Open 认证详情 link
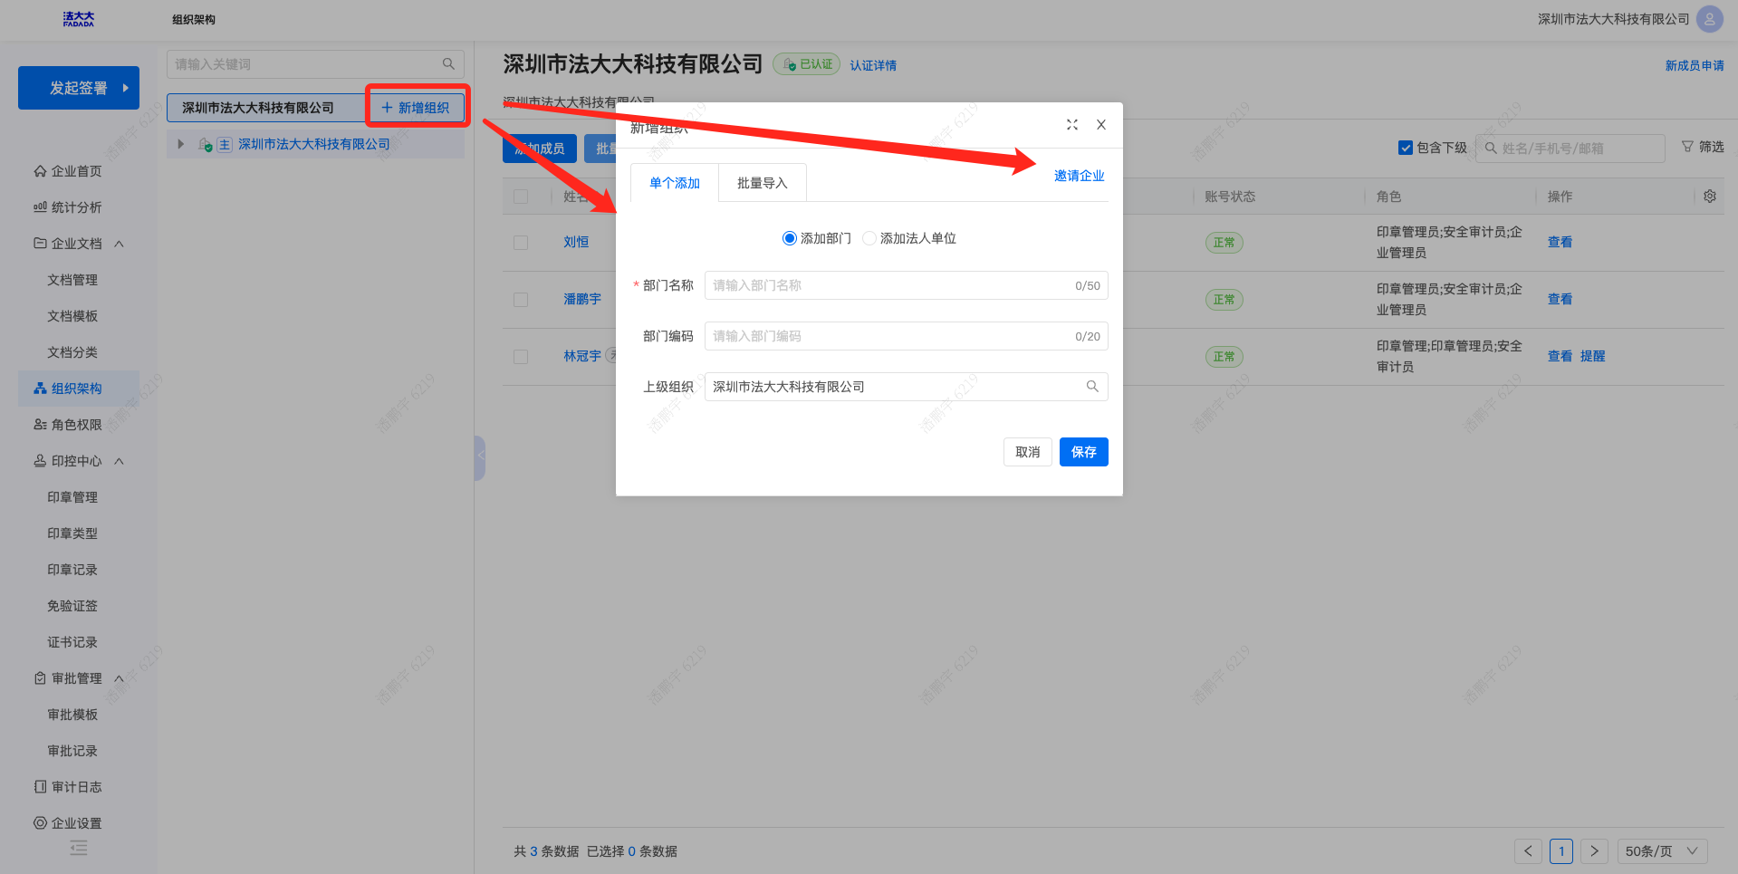1738x874 pixels. (x=873, y=65)
